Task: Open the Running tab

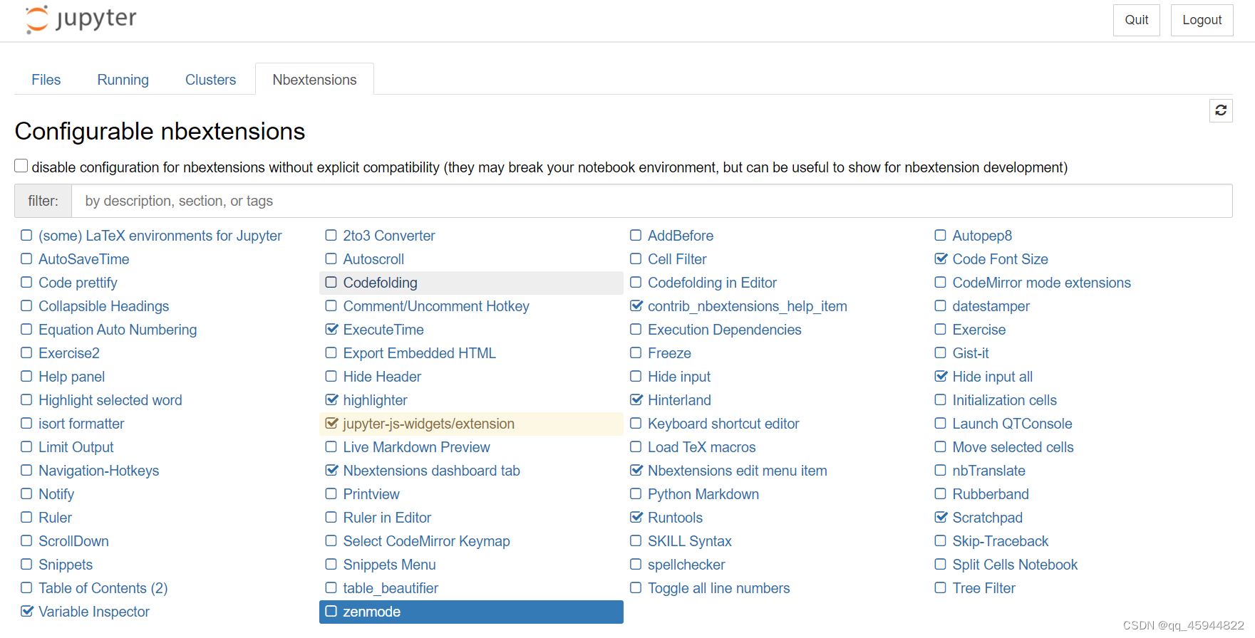Action: tap(123, 80)
